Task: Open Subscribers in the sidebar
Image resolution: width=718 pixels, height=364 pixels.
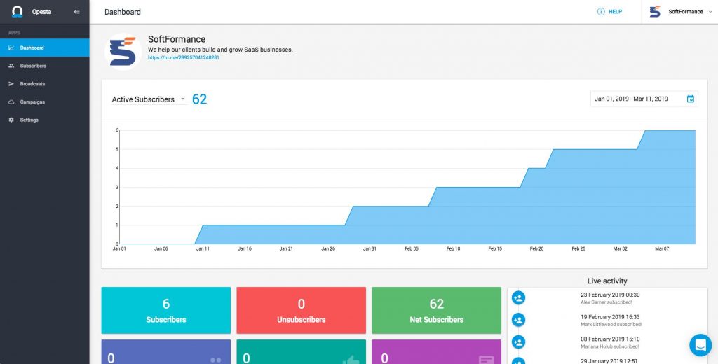Action: [x=33, y=66]
